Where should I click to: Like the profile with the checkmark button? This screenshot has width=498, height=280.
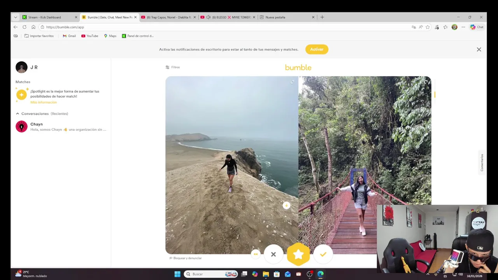click(x=323, y=254)
